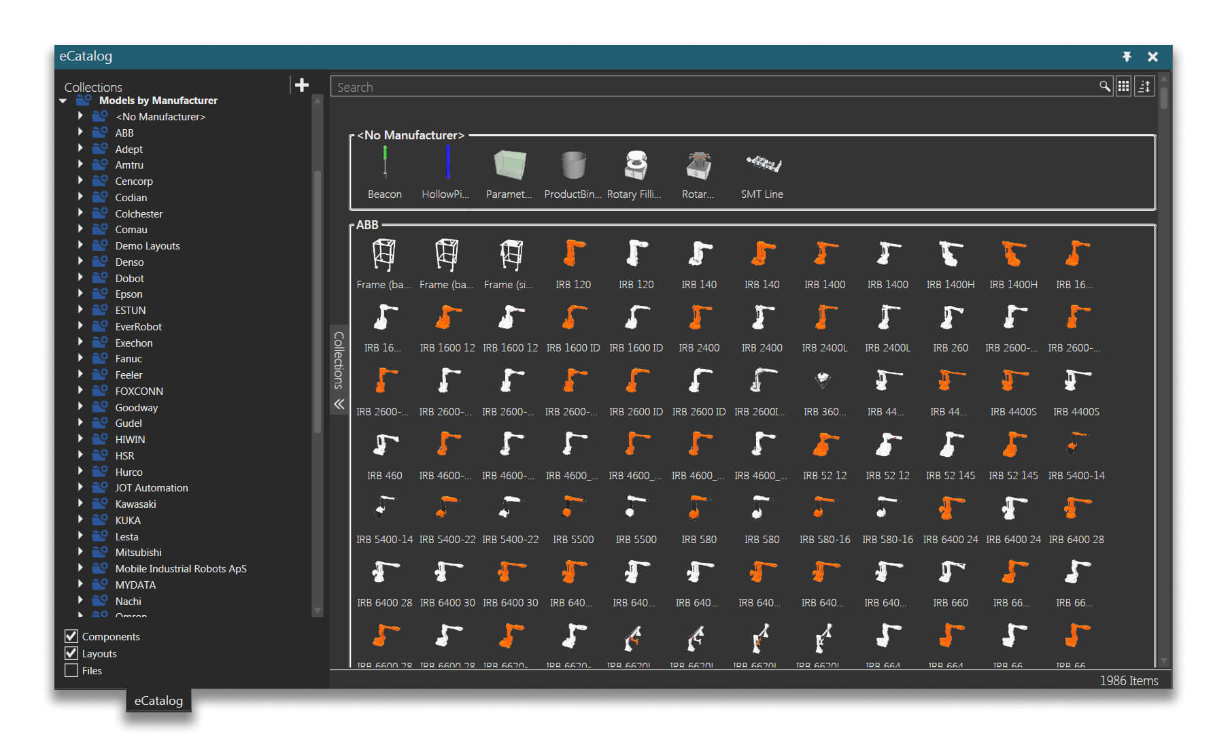1213x745 pixels.
Task: Select the Beacon component
Action: pos(385,174)
